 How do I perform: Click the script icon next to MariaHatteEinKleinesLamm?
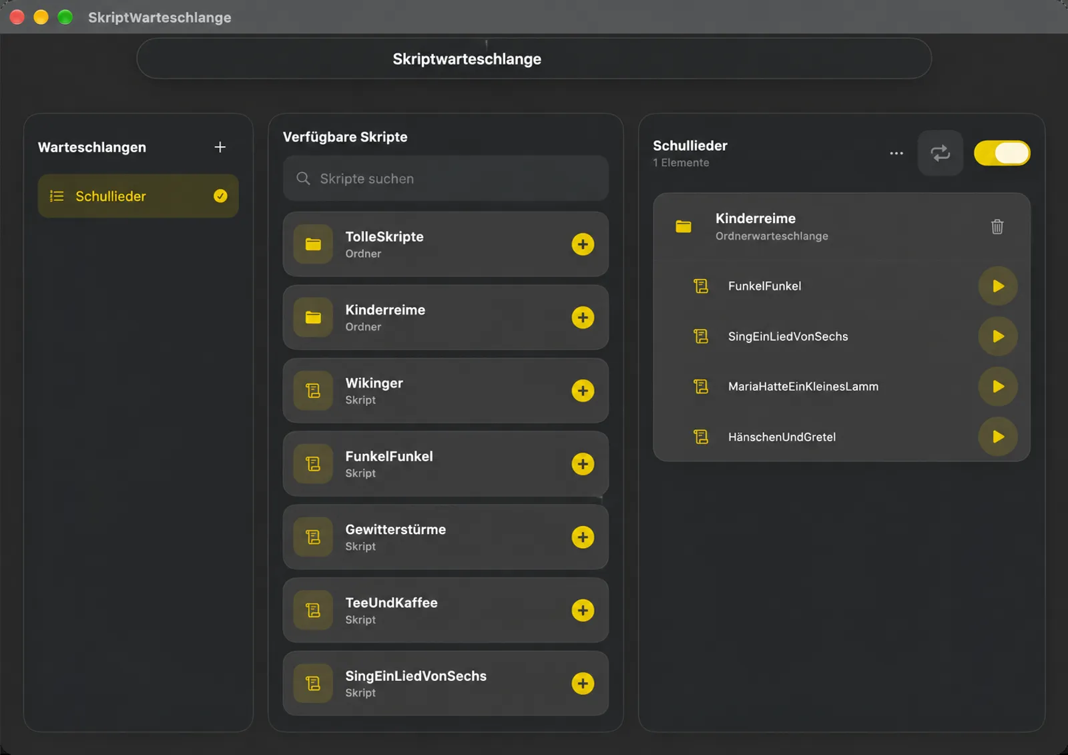pos(701,387)
